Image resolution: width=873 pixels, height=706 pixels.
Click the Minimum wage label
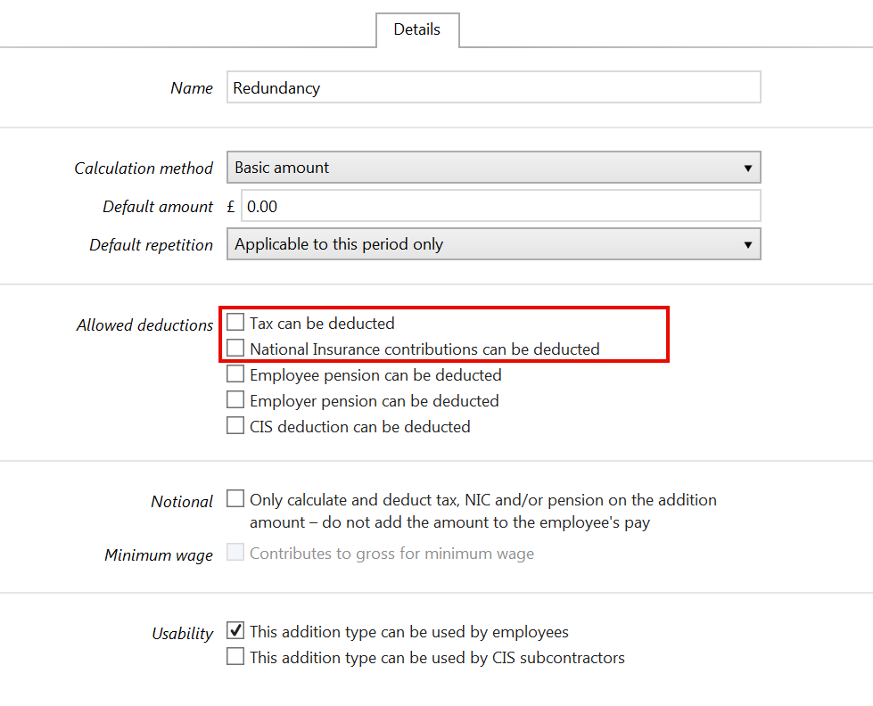159,555
